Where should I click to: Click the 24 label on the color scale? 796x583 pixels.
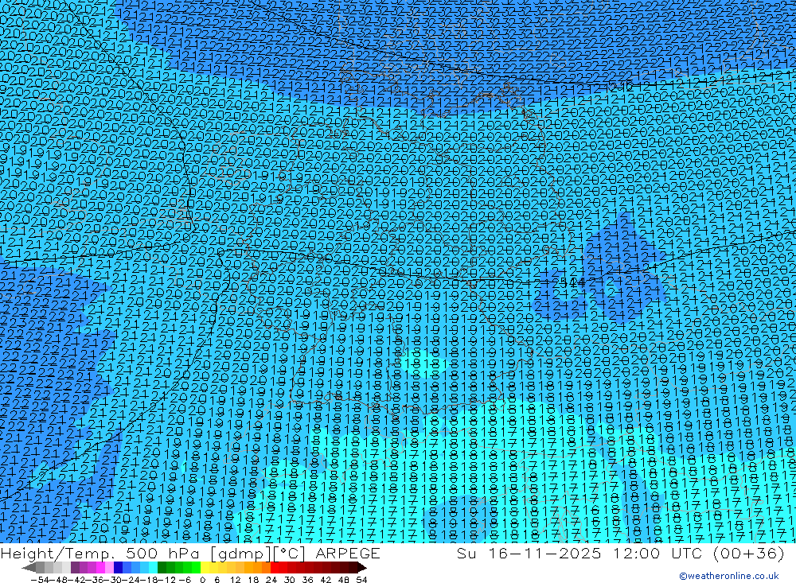point(271,579)
